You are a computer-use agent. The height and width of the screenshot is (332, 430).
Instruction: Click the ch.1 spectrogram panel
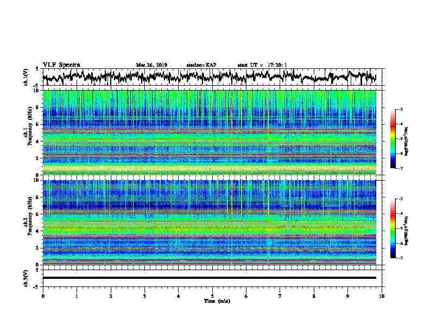coord(210,132)
